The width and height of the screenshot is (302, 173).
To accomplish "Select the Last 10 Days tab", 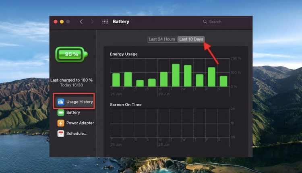I will [191, 39].
